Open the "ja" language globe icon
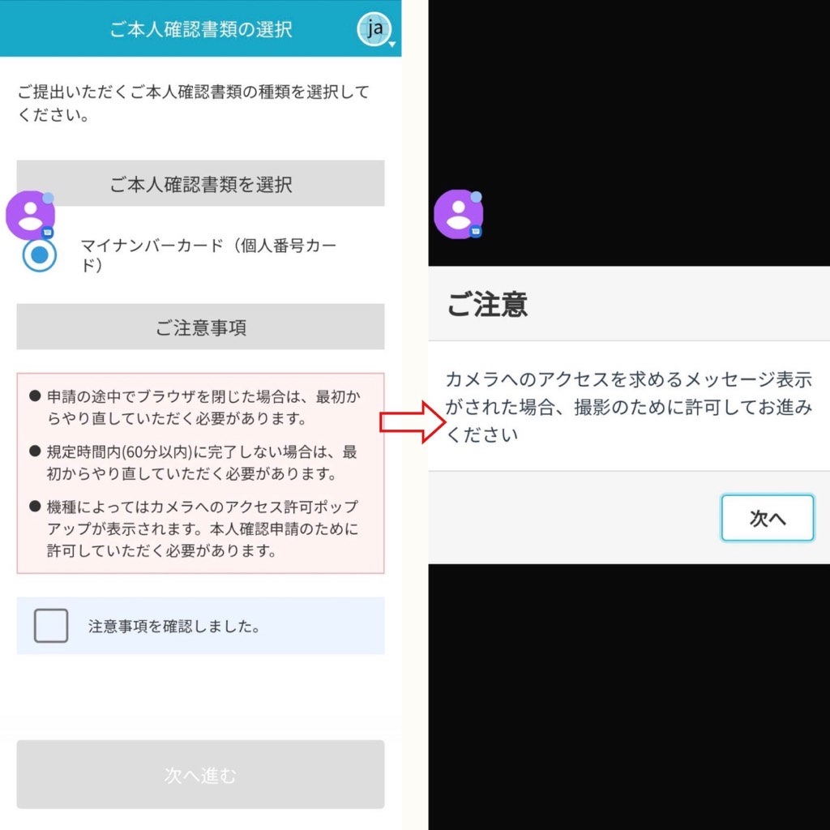Screen dimensions: 830x830 click(x=374, y=28)
